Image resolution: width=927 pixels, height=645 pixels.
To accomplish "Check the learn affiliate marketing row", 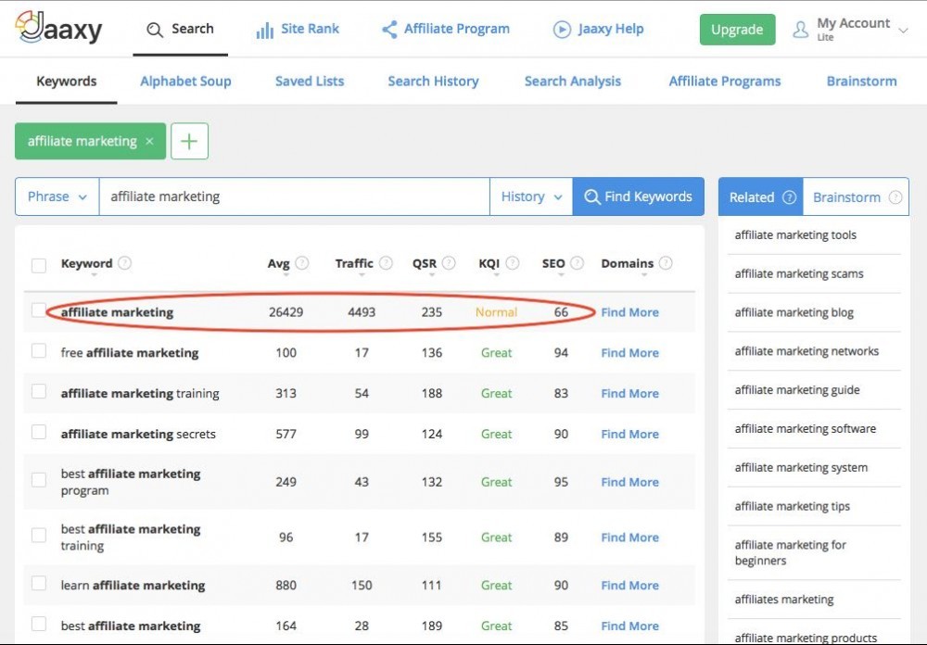I will click(x=39, y=583).
